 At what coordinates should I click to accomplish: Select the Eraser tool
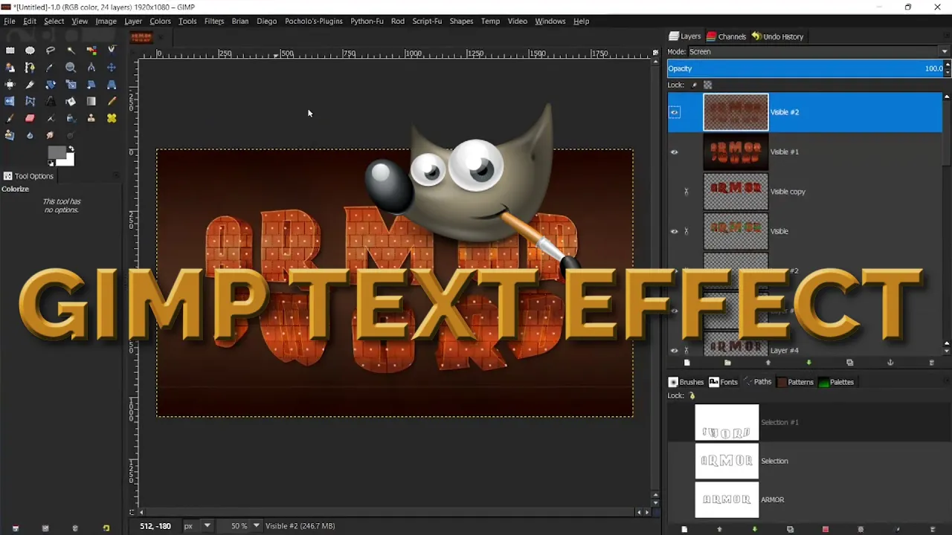(30, 118)
